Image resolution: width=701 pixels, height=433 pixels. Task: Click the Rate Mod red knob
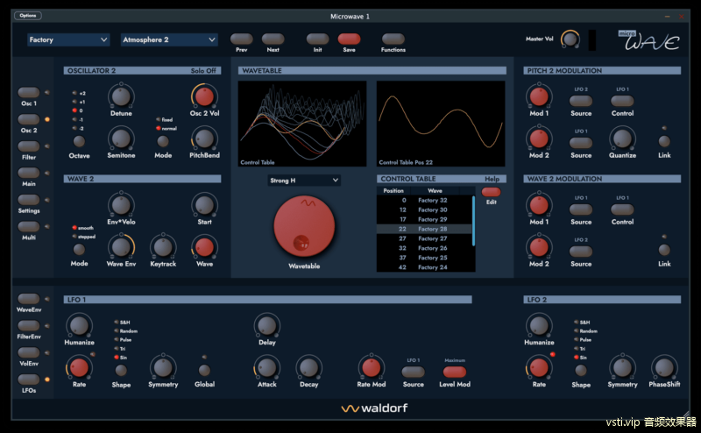tap(371, 367)
